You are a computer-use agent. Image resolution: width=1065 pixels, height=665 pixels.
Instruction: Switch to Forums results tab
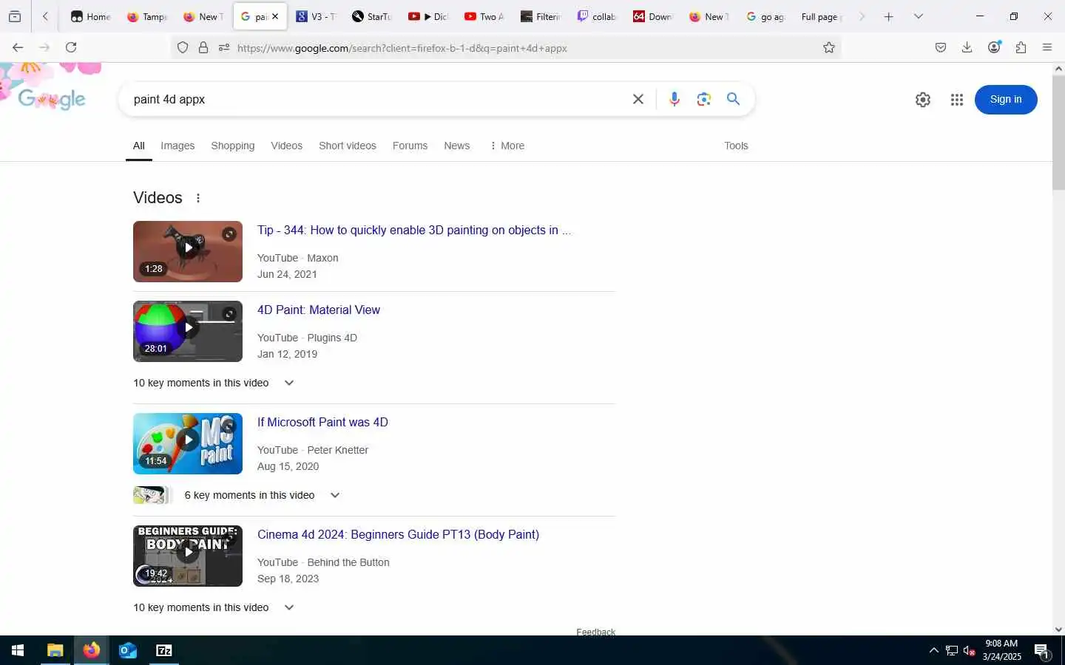(x=410, y=146)
